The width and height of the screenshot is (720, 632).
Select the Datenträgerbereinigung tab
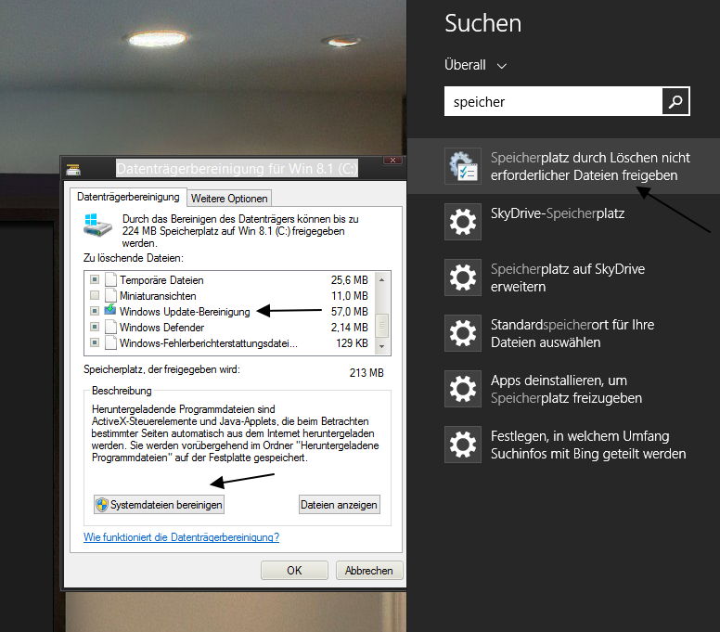click(x=128, y=197)
